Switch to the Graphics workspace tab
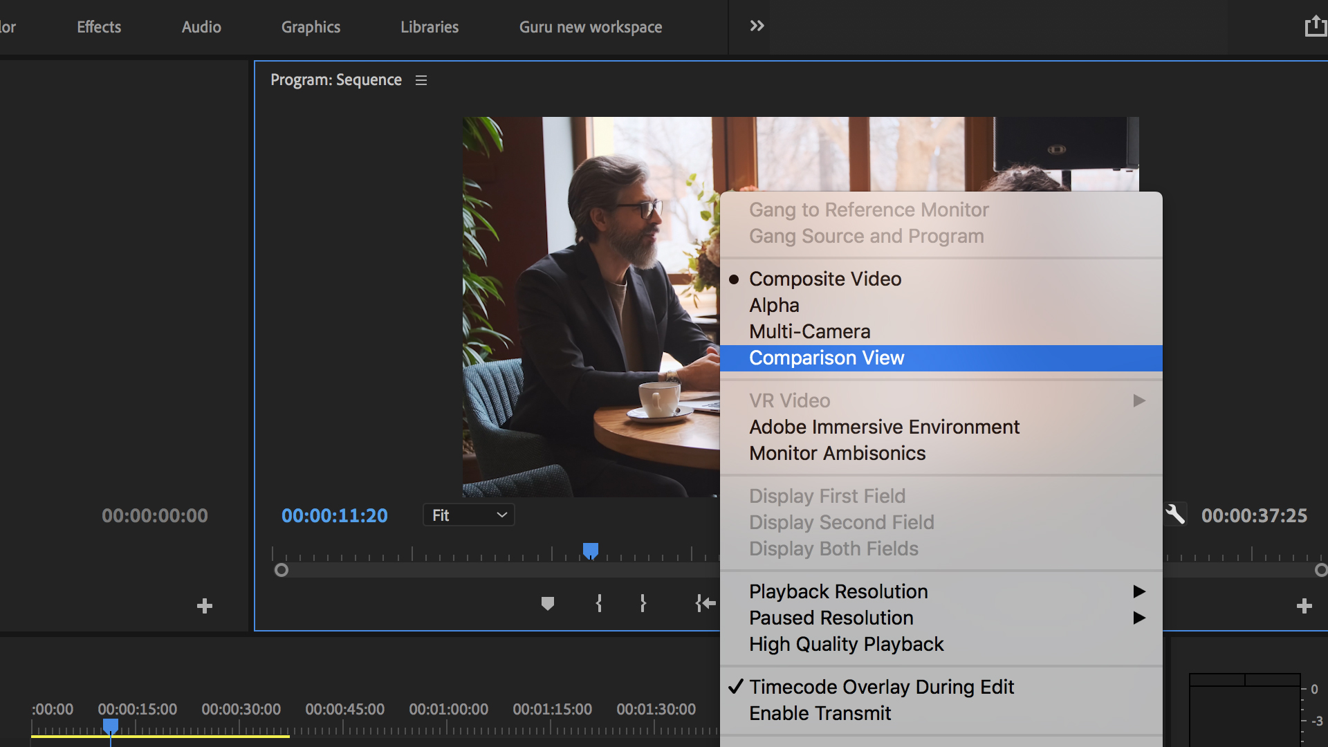The height and width of the screenshot is (747, 1328). click(x=310, y=27)
